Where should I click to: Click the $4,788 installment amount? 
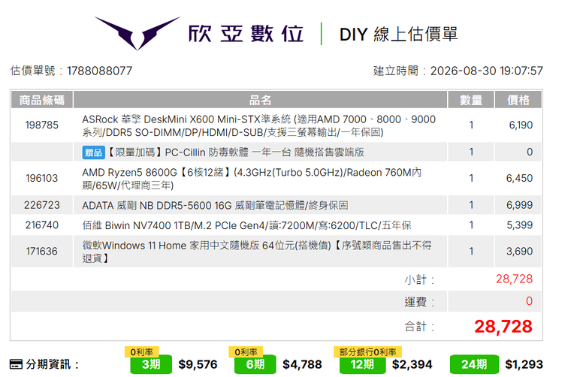click(x=302, y=364)
